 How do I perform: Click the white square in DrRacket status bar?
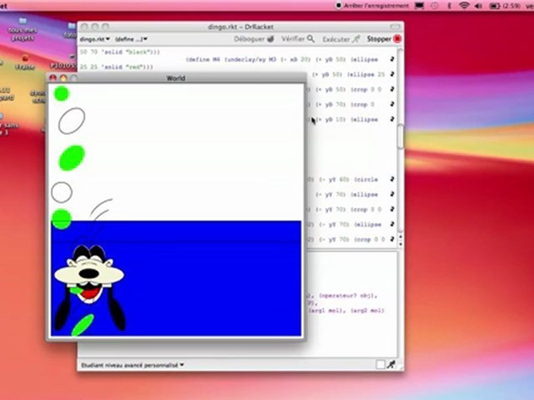pyautogui.click(x=380, y=364)
